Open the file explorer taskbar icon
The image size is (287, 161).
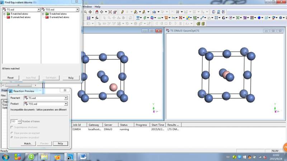click(x=44, y=157)
